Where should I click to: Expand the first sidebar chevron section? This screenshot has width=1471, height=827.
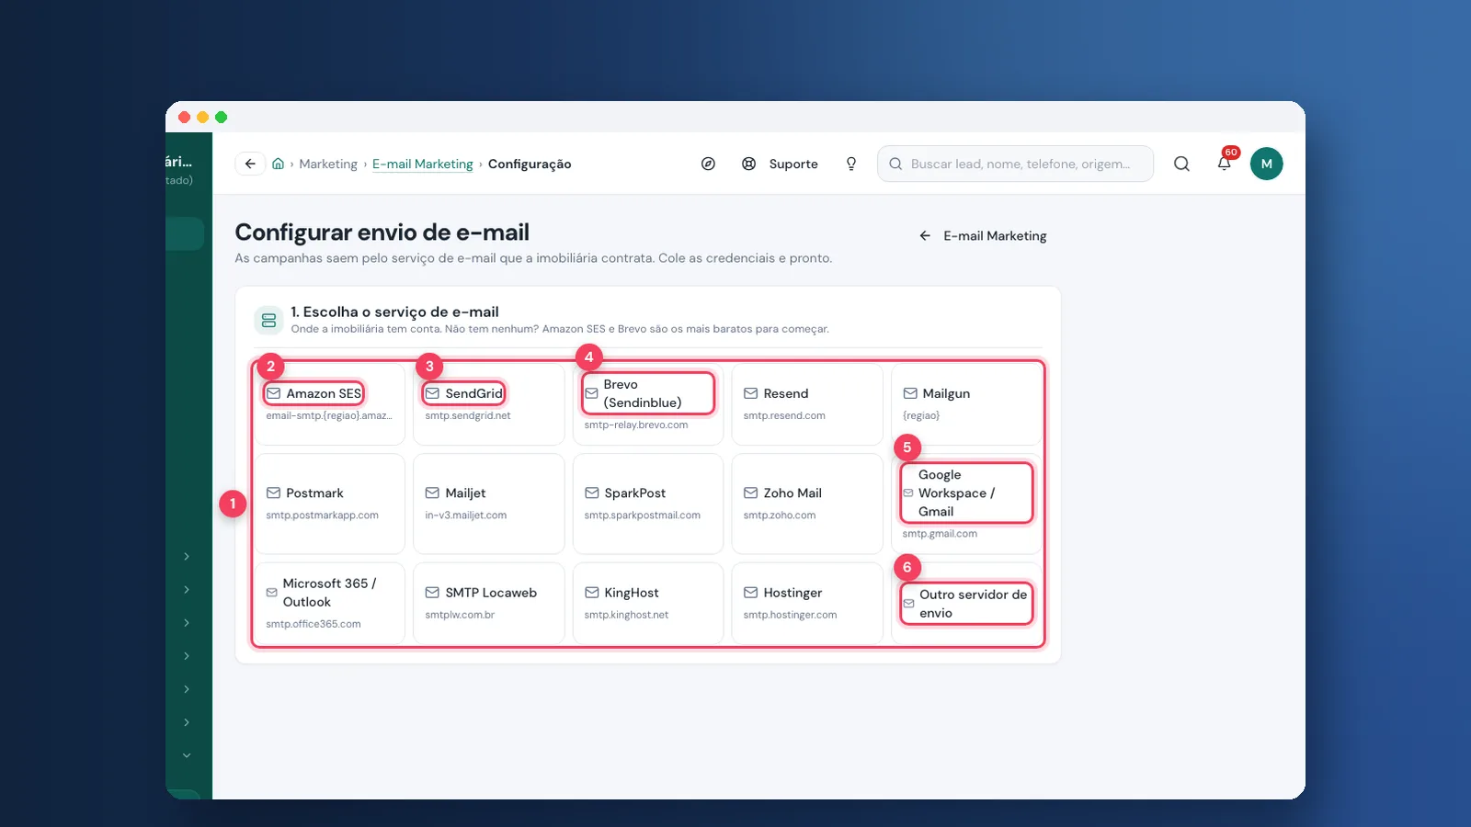click(187, 557)
